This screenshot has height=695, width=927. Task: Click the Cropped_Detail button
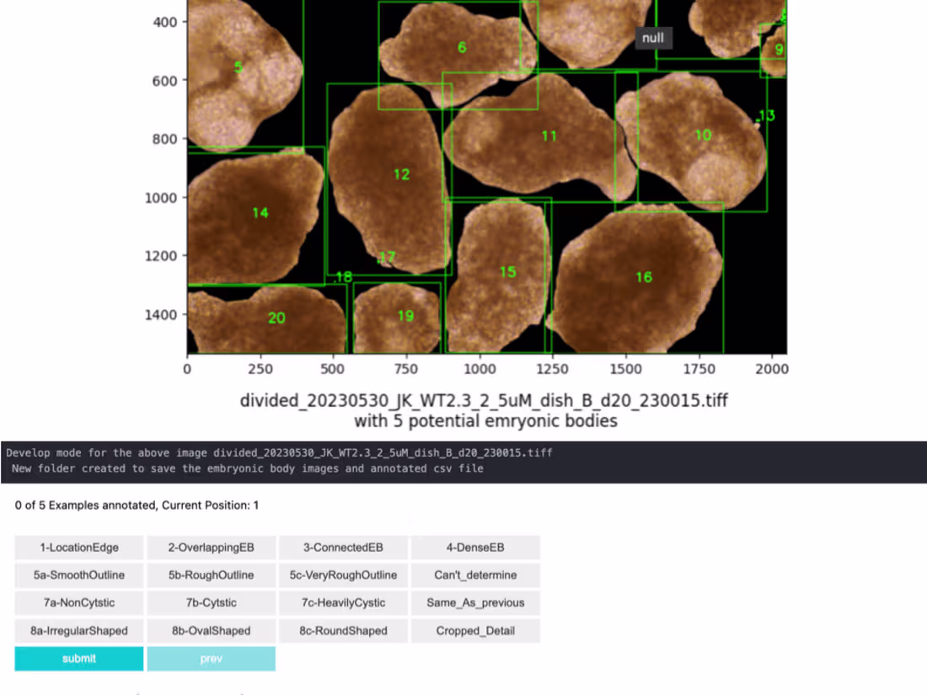tap(474, 631)
